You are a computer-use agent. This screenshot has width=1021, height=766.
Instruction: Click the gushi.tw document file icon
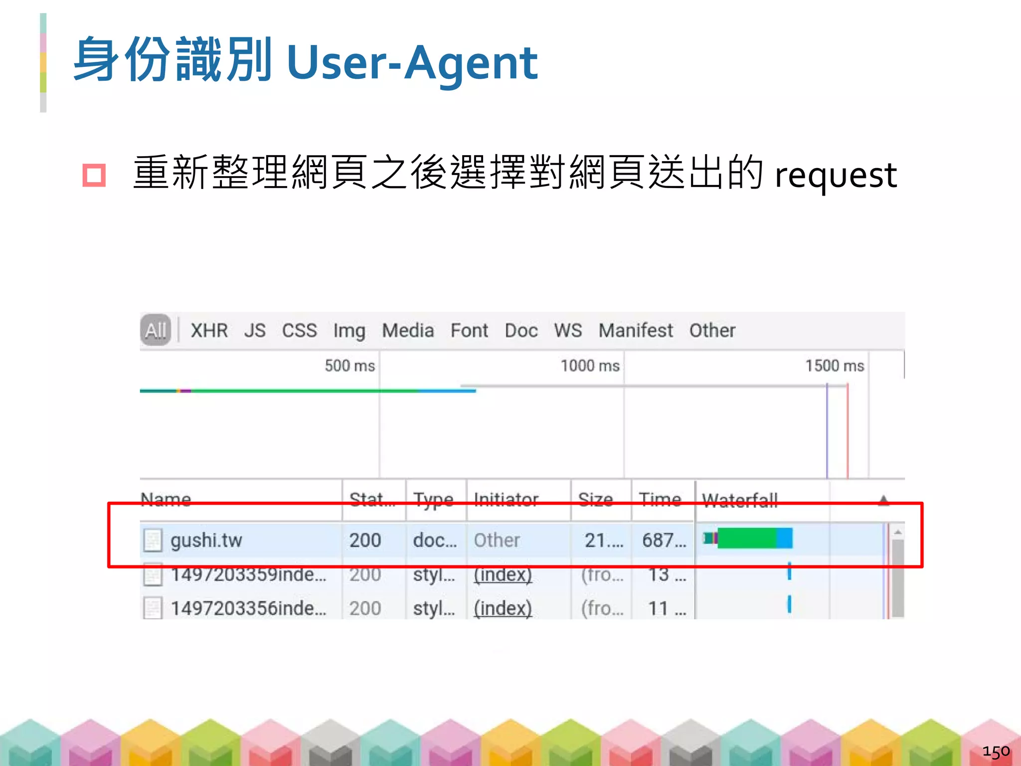point(153,540)
